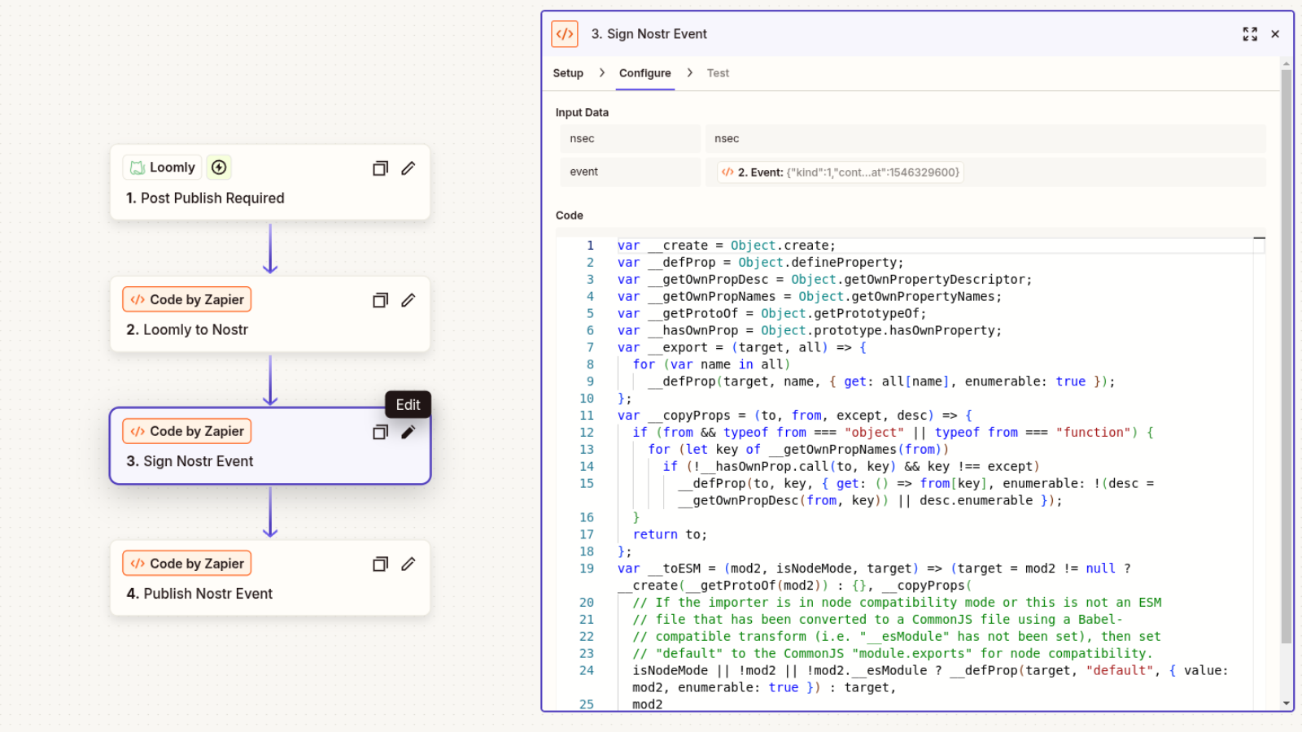Click code line 7 var __export
This screenshot has height=732, width=1302.
[x=741, y=347]
